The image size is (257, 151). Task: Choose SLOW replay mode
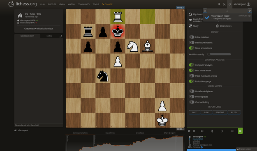(x=206, y=112)
